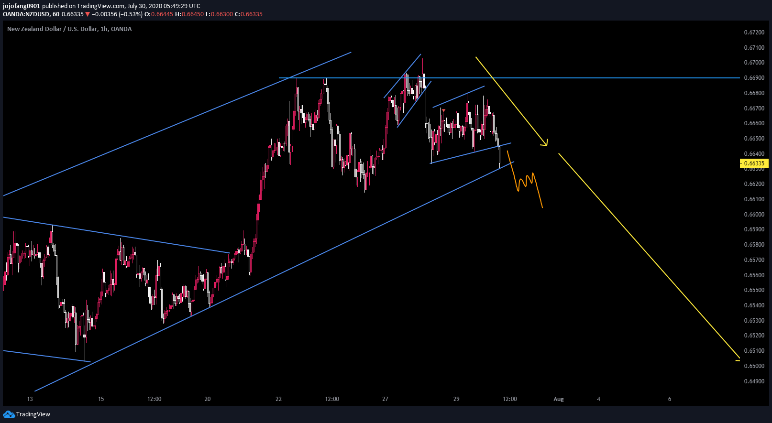Click the 12:00 label between 15 and 20
772x423 pixels.
(154, 399)
